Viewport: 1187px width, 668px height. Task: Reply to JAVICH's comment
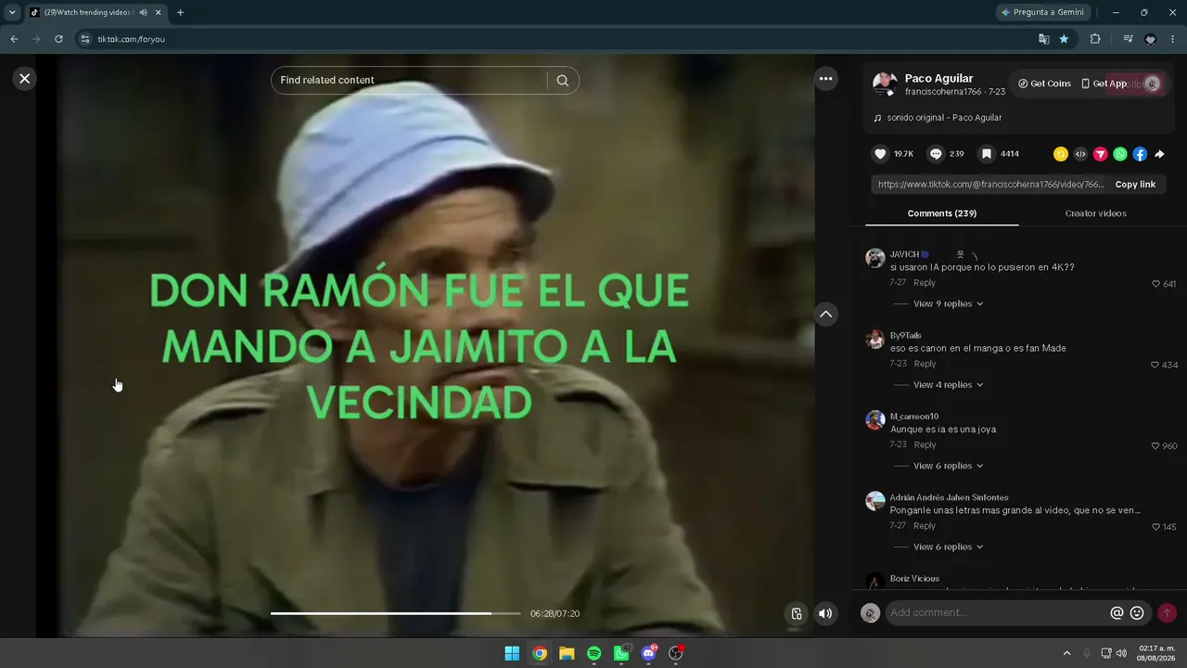(x=925, y=283)
